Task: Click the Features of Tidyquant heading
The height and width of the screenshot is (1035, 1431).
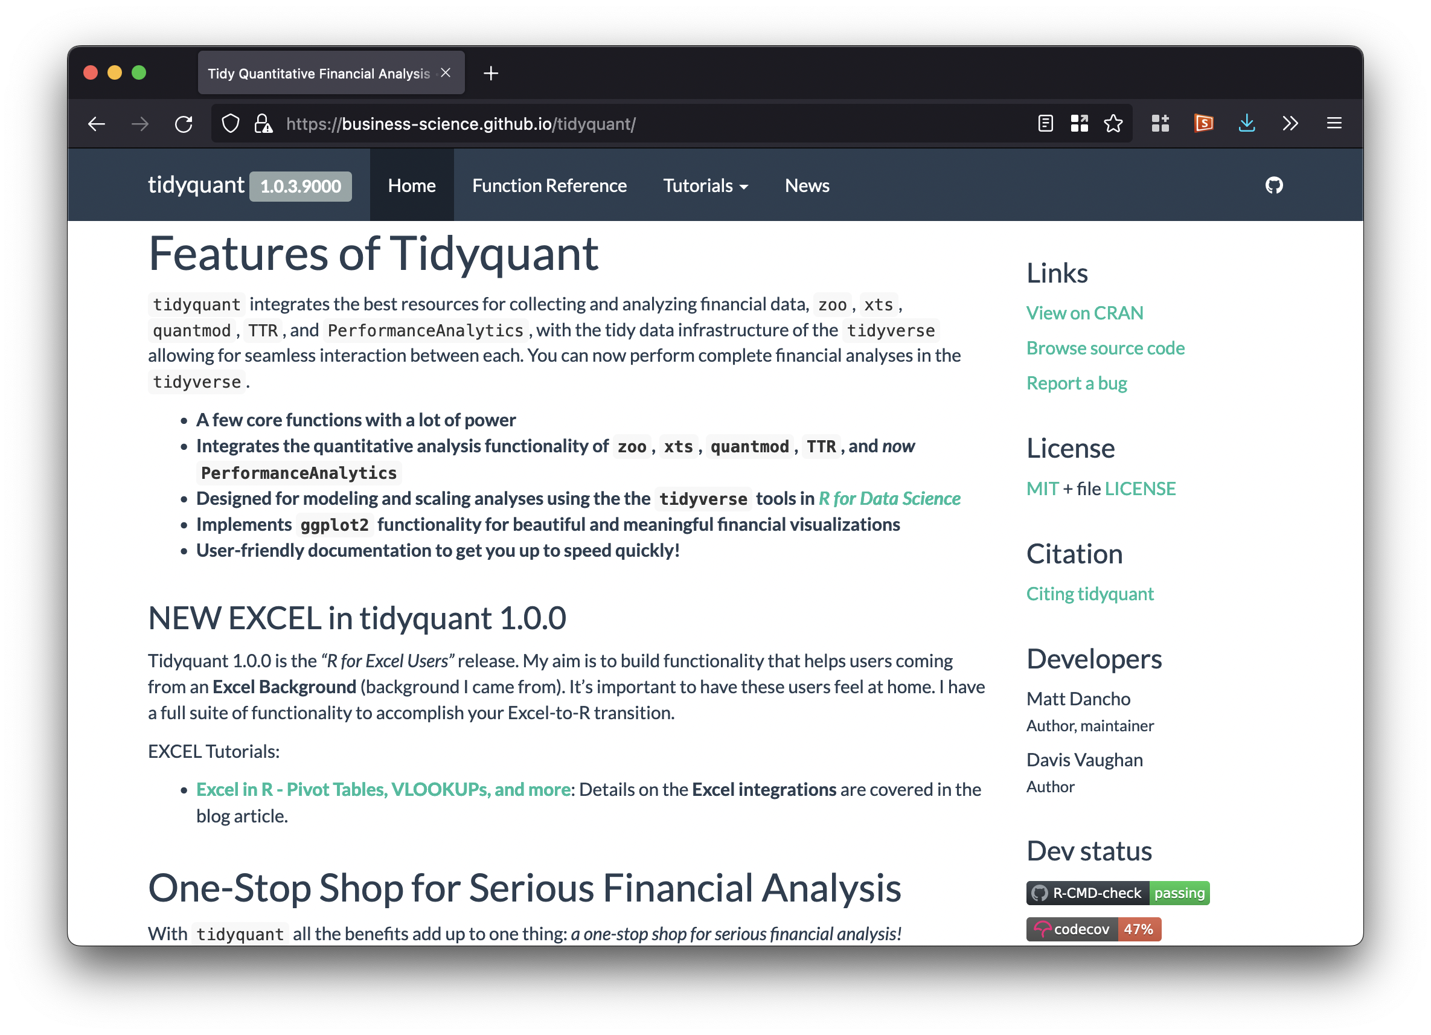Action: pyautogui.click(x=373, y=254)
